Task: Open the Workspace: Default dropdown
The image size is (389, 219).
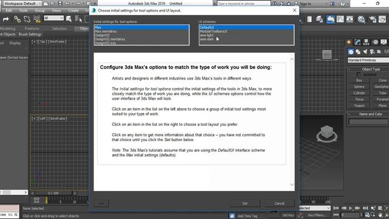Action: coord(22,4)
